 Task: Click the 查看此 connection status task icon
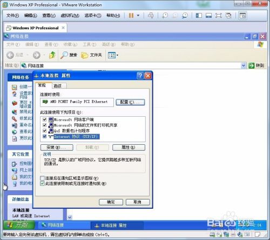coord(15,132)
